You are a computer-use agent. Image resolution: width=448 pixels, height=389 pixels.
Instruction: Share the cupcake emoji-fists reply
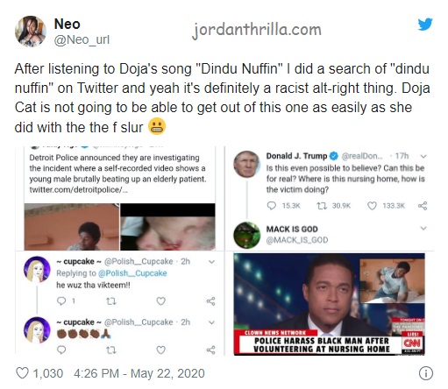tap(210, 350)
